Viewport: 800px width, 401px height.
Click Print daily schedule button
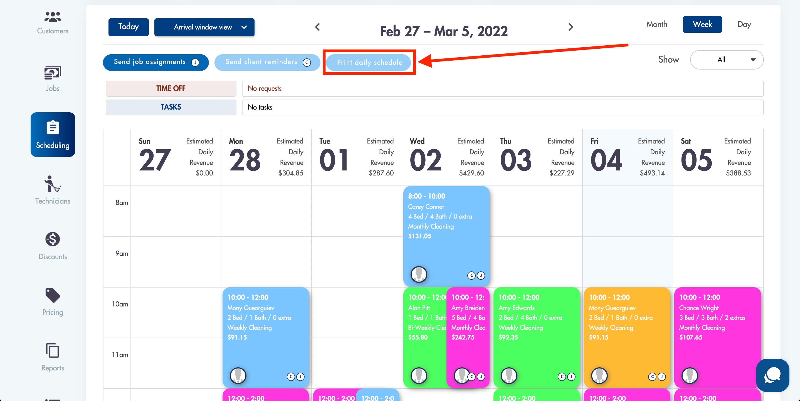pos(369,62)
